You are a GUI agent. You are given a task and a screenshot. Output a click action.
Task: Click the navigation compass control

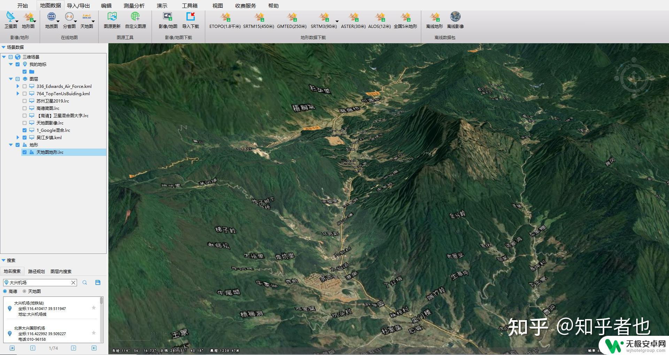point(634,79)
